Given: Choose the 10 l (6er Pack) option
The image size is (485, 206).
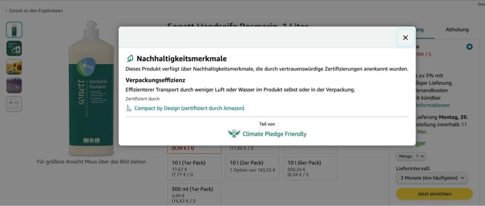Looking at the screenshot, I should pyautogui.click(x=310, y=169).
